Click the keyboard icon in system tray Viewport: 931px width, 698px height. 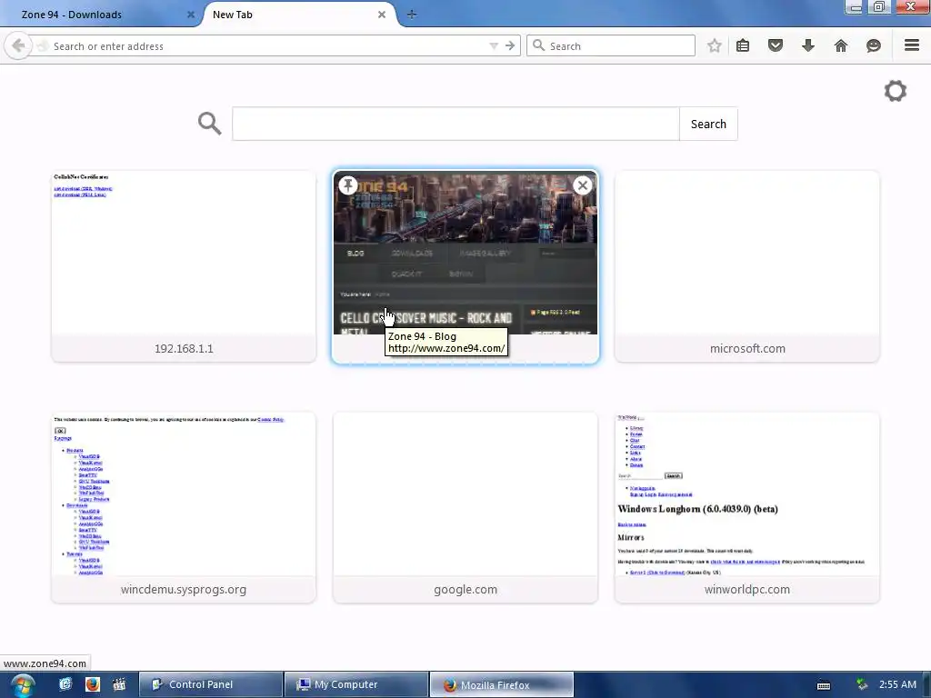click(824, 685)
